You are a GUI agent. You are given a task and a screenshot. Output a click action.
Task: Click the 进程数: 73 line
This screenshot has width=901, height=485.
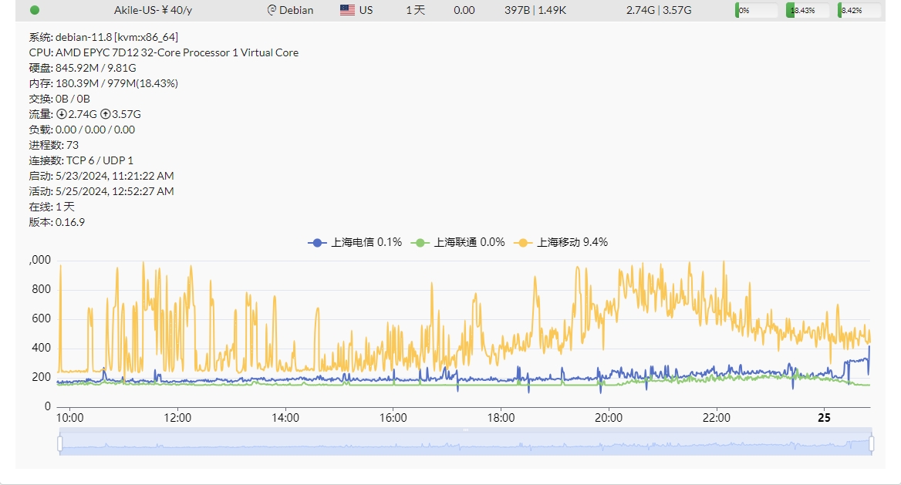coord(53,146)
